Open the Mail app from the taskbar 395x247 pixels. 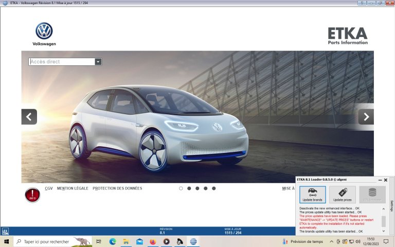139,241
